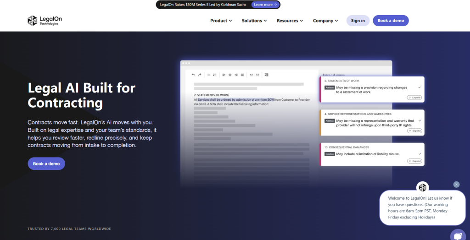The width and height of the screenshot is (470, 240).
Task: Click the checkmark on Service Representations alert
Action: pyautogui.click(x=420, y=120)
